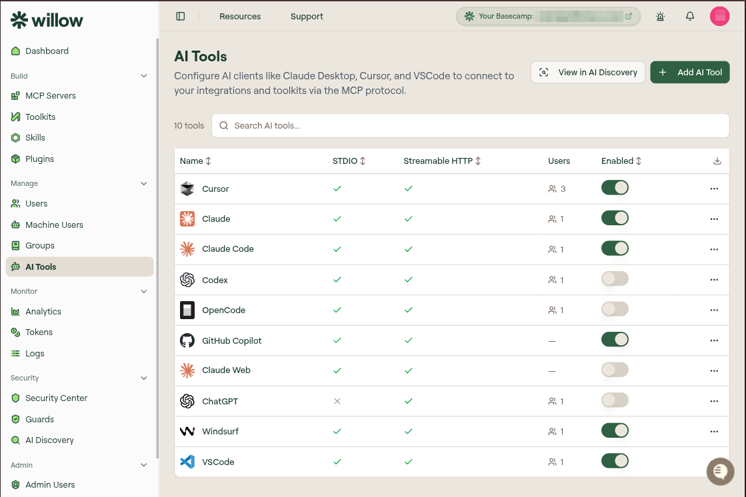Open MCP Servers in sidebar

pyautogui.click(x=79, y=95)
